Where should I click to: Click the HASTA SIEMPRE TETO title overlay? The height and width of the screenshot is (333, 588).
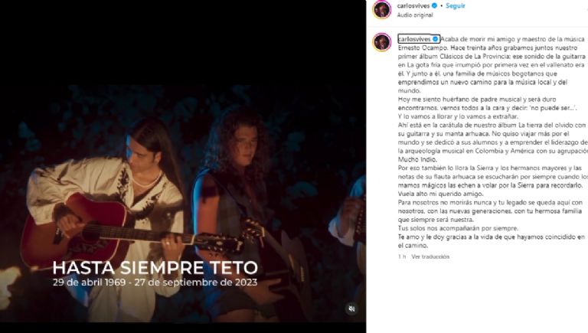click(155, 268)
